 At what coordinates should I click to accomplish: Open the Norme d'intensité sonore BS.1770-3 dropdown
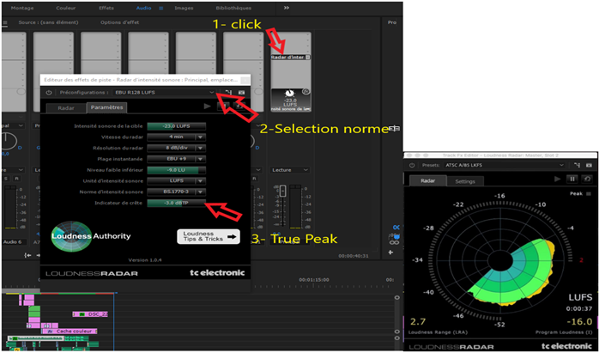click(x=177, y=192)
